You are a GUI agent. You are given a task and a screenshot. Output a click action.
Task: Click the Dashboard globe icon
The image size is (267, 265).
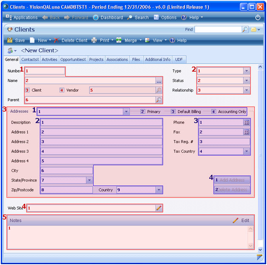coord(96,17)
